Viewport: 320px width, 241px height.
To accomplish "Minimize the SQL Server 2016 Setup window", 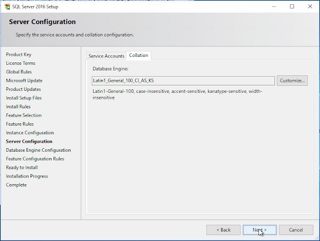I will click(x=274, y=6).
